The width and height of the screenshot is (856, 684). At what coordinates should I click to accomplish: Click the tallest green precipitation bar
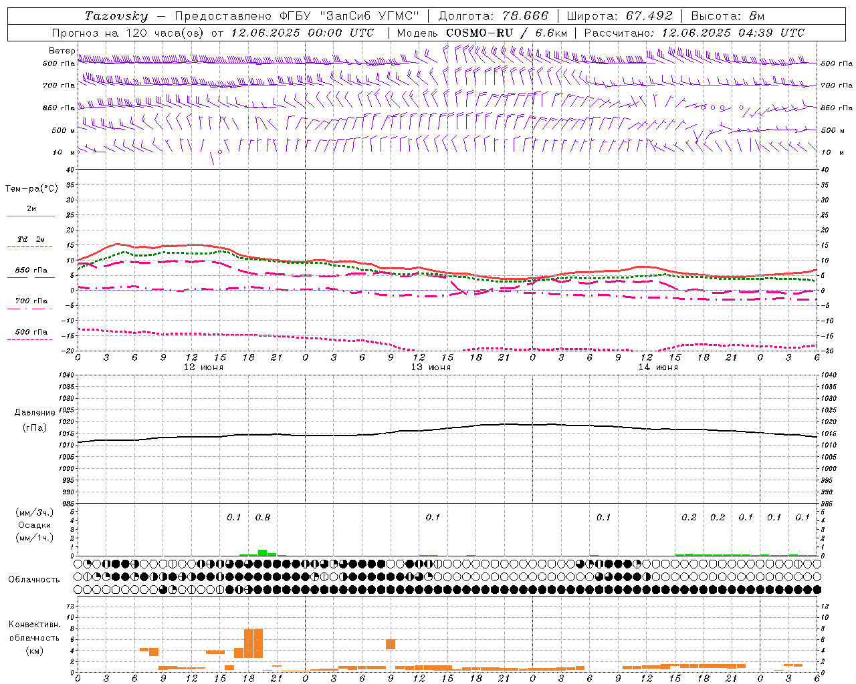pyautogui.click(x=263, y=552)
